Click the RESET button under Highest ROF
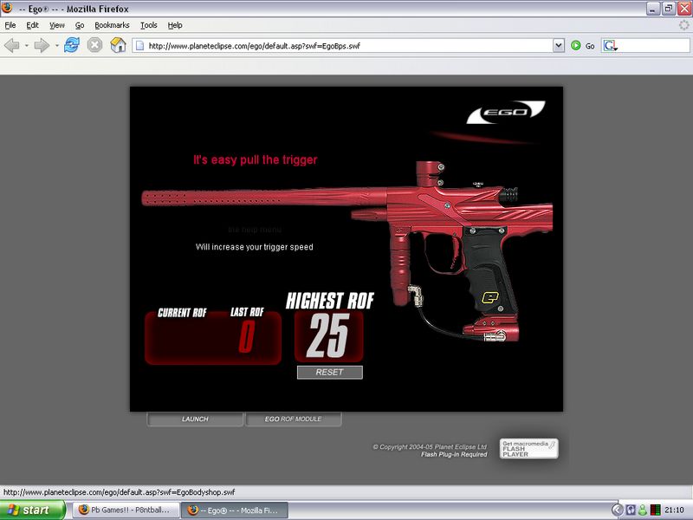The image size is (693, 520). (x=330, y=373)
